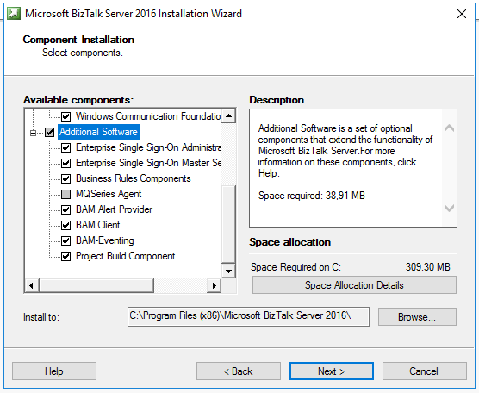
Task: Select BAM Alert Provider label
Action: click(x=114, y=209)
